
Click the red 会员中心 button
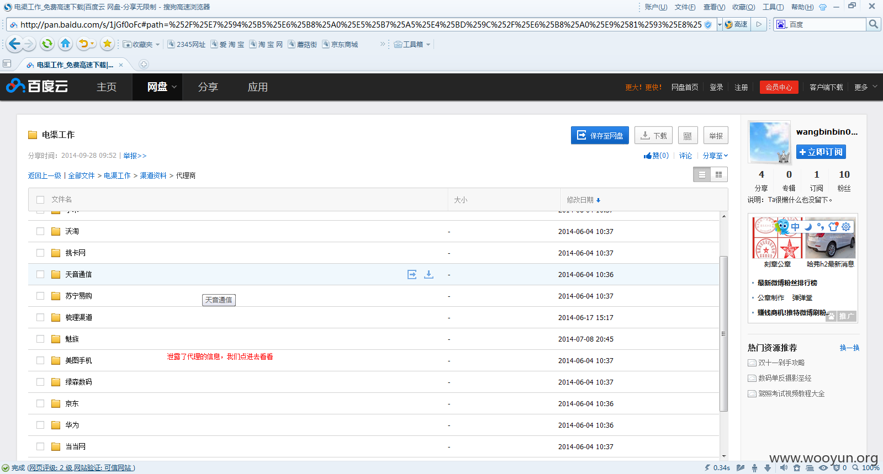pyautogui.click(x=779, y=87)
